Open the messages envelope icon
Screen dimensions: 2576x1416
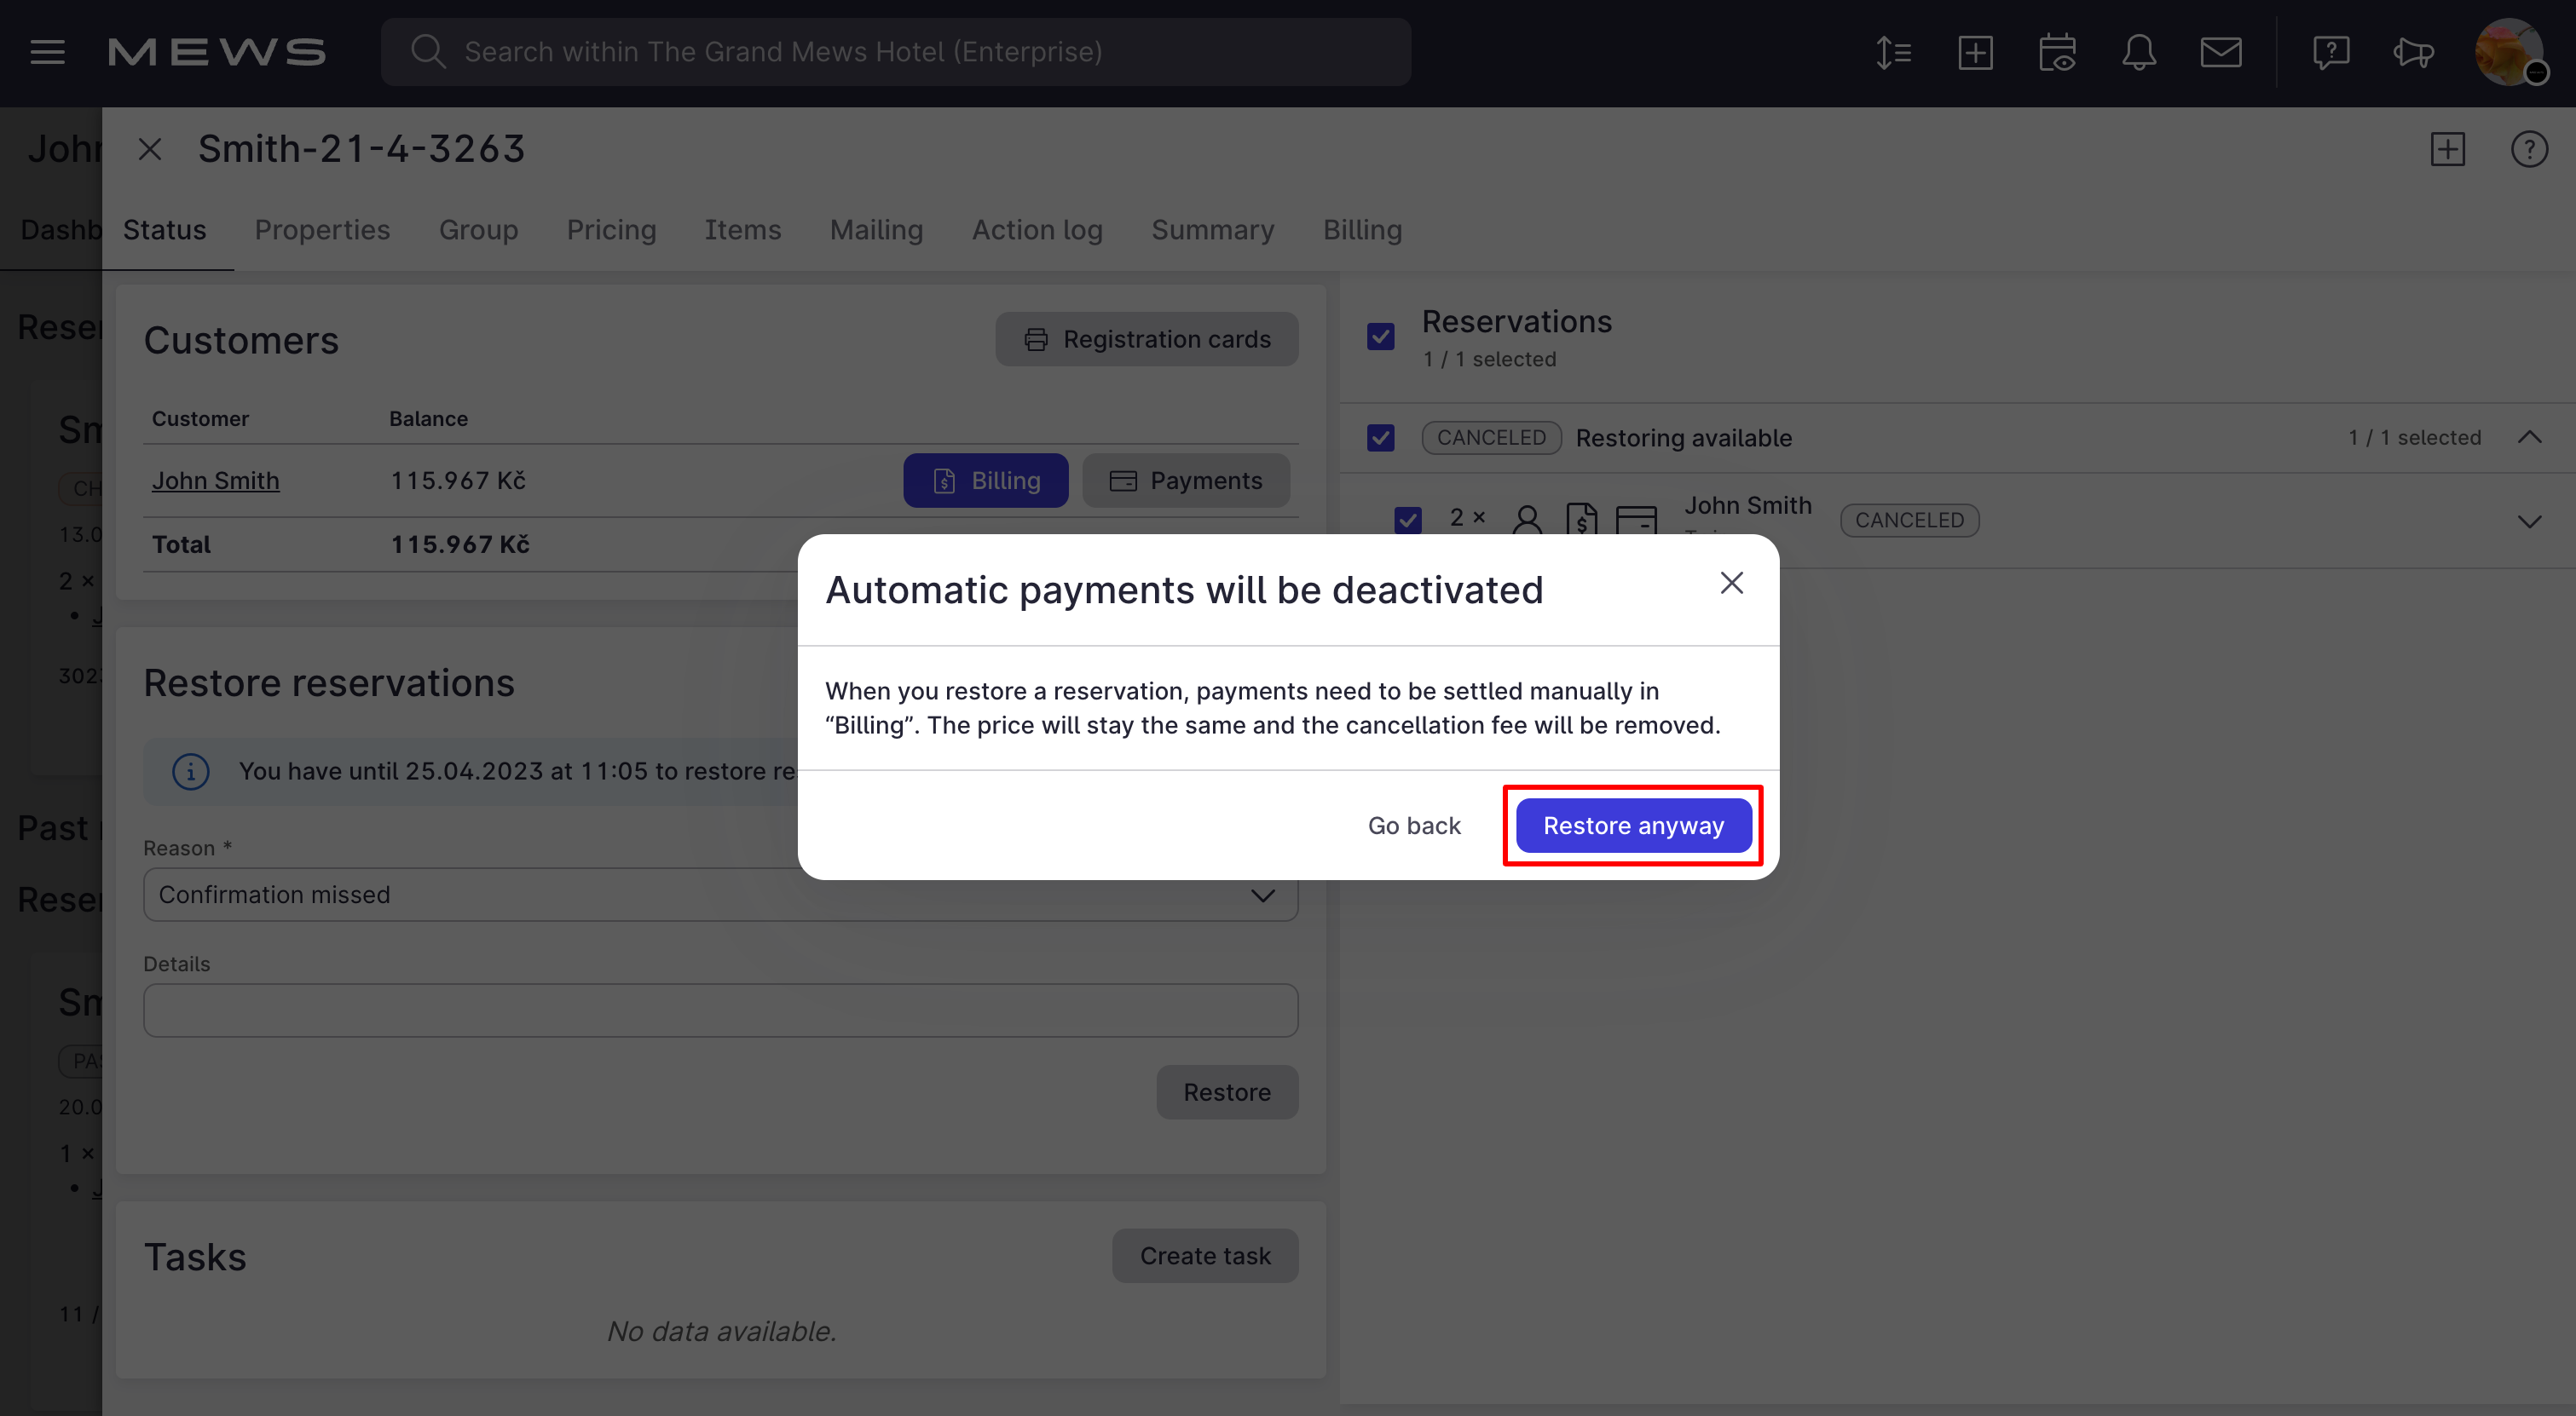tap(2221, 52)
